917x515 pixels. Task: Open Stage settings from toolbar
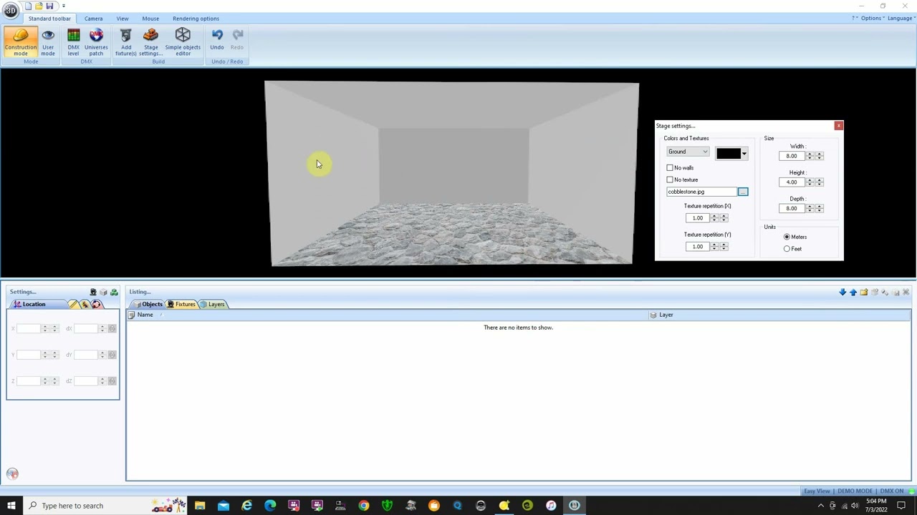click(150, 42)
